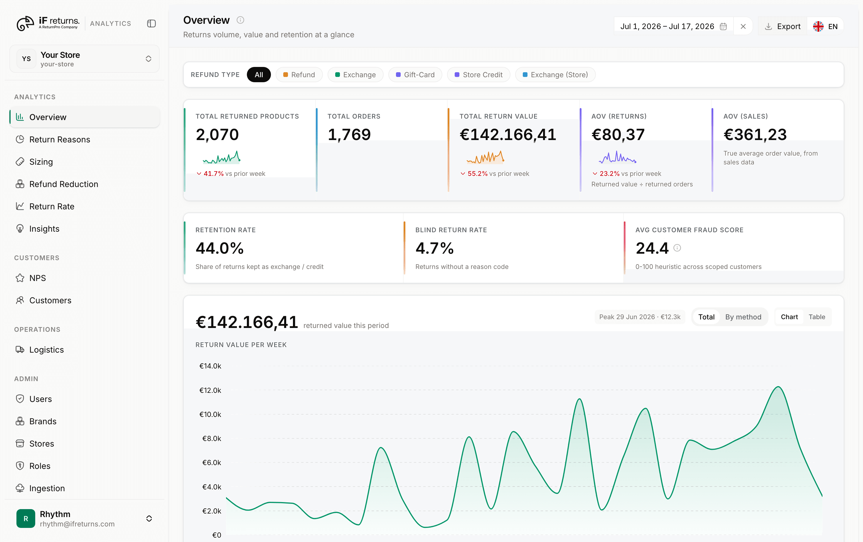The image size is (863, 542).
Task: Click the Peak 29 Jun 2026 badge
Action: (640, 317)
